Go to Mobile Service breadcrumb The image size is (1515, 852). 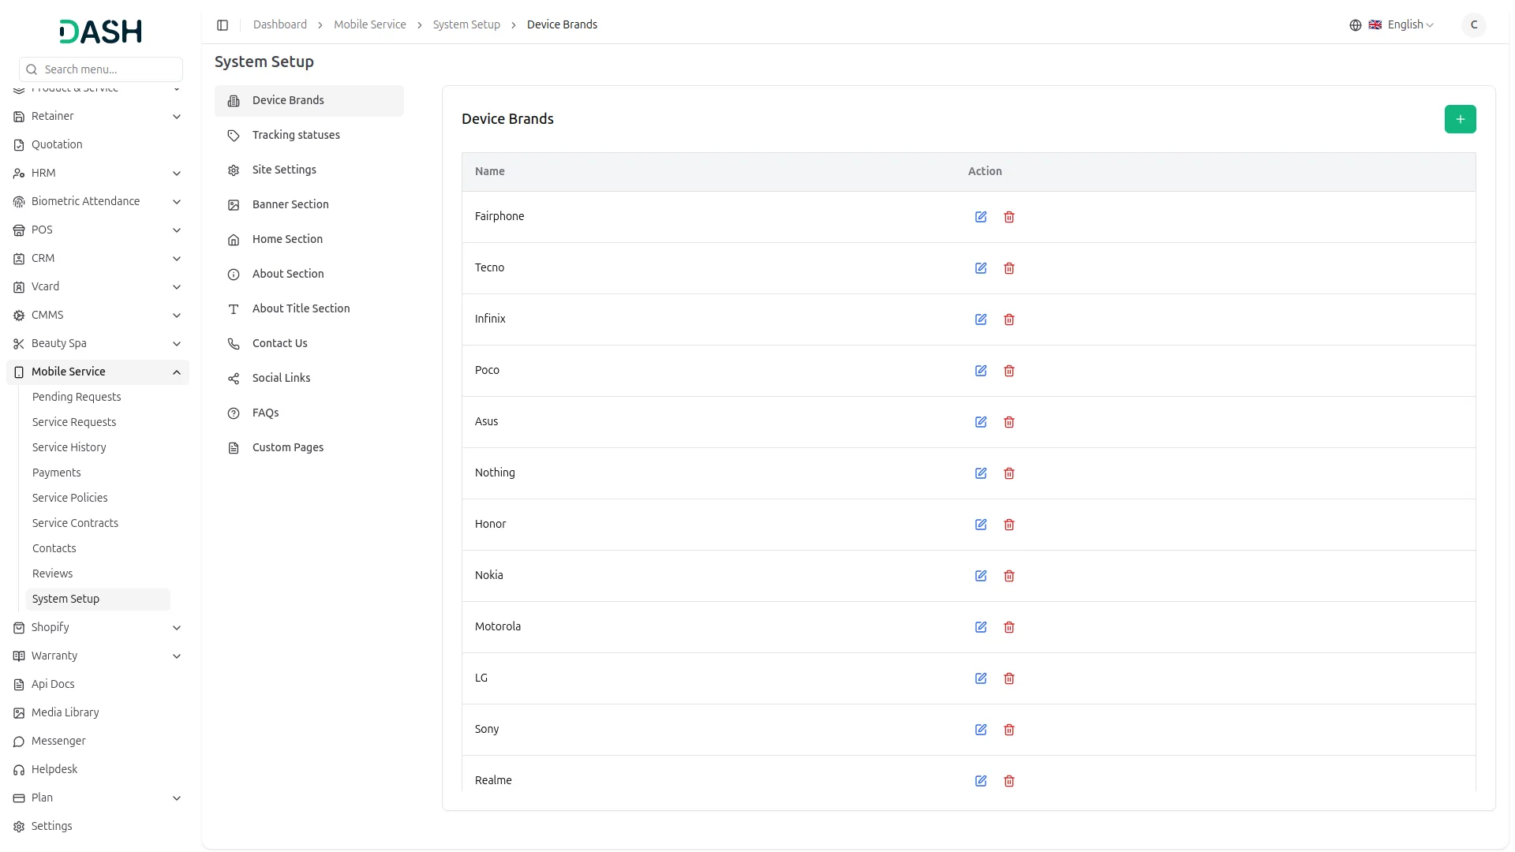(370, 24)
